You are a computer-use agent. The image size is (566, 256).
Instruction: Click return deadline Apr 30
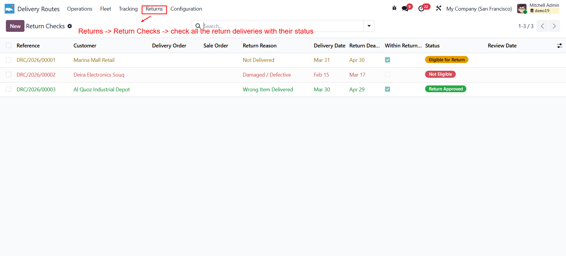click(x=357, y=60)
